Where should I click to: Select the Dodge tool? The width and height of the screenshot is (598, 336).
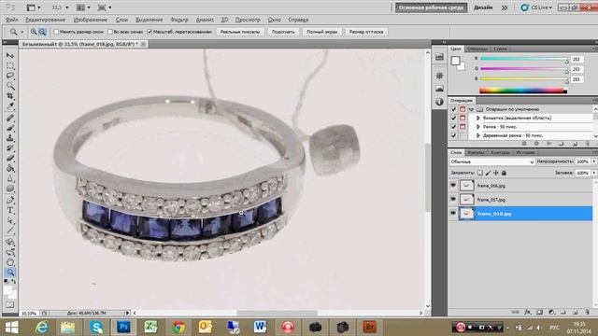click(x=10, y=189)
